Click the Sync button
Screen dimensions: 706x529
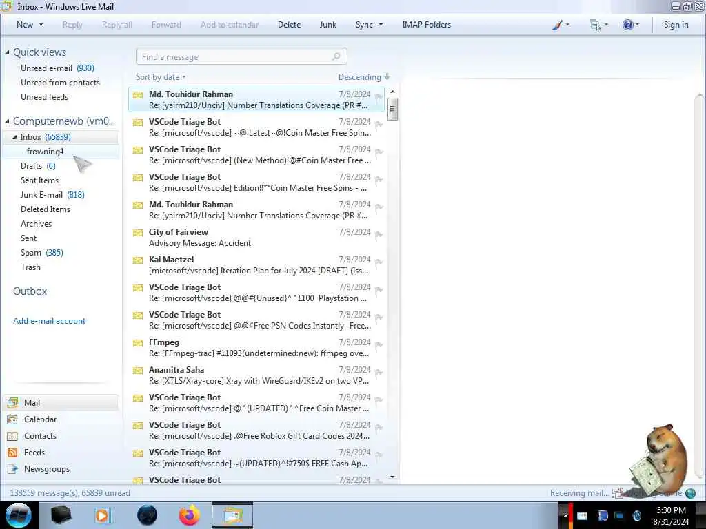coord(364,25)
